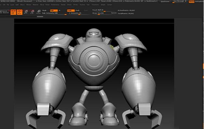Open the Transform menu
Viewport: 204px width, 129px height.
point(95,5)
